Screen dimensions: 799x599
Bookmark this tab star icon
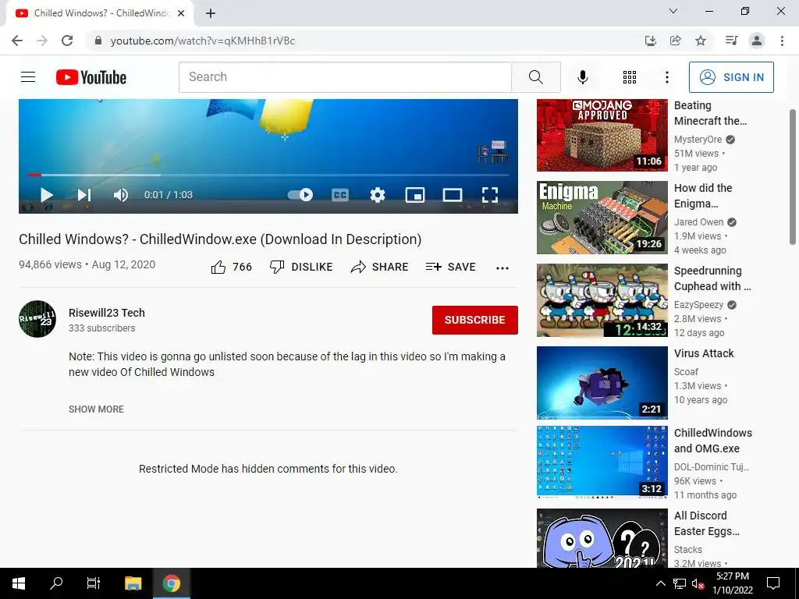pos(701,41)
